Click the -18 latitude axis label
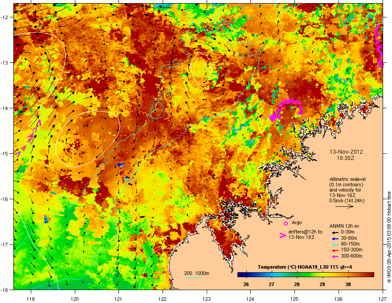 [x=5, y=290]
